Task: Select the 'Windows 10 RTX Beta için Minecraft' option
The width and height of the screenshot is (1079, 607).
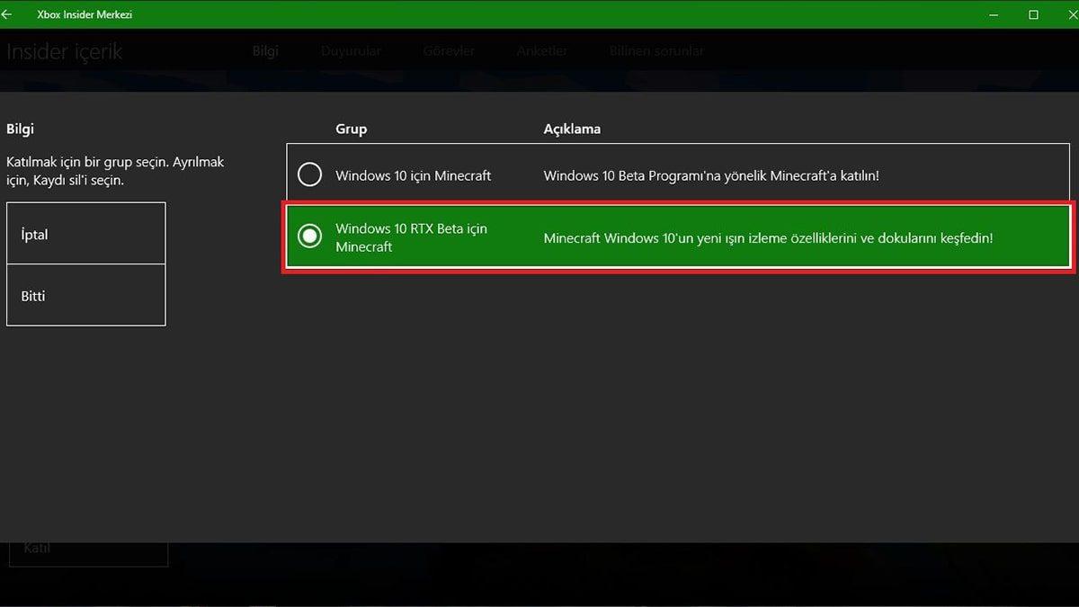Action: (x=309, y=237)
